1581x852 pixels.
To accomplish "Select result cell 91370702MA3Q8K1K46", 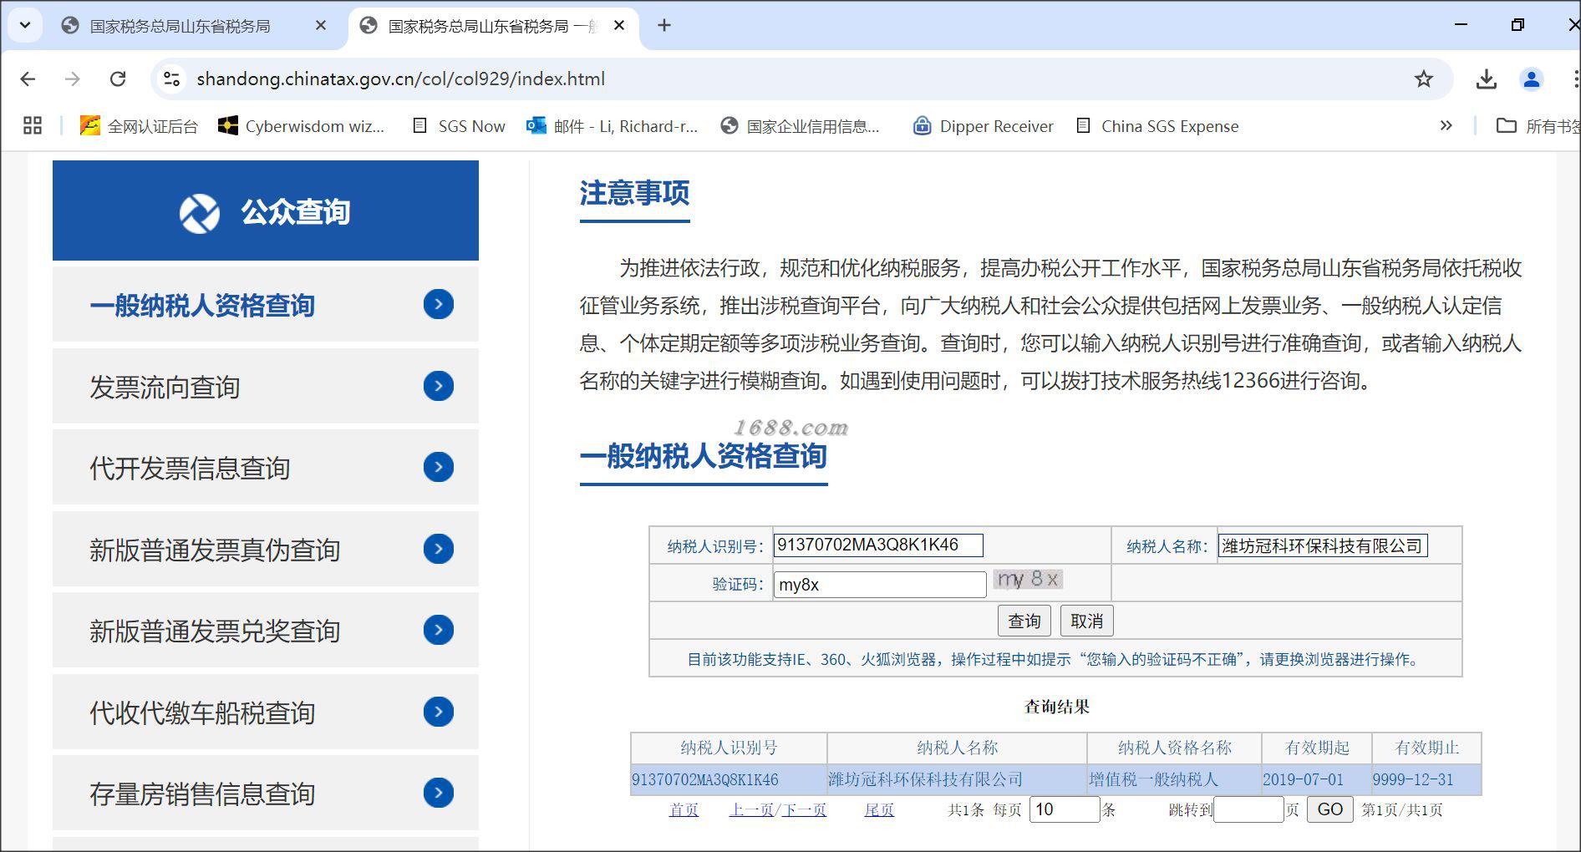I will [x=729, y=779].
